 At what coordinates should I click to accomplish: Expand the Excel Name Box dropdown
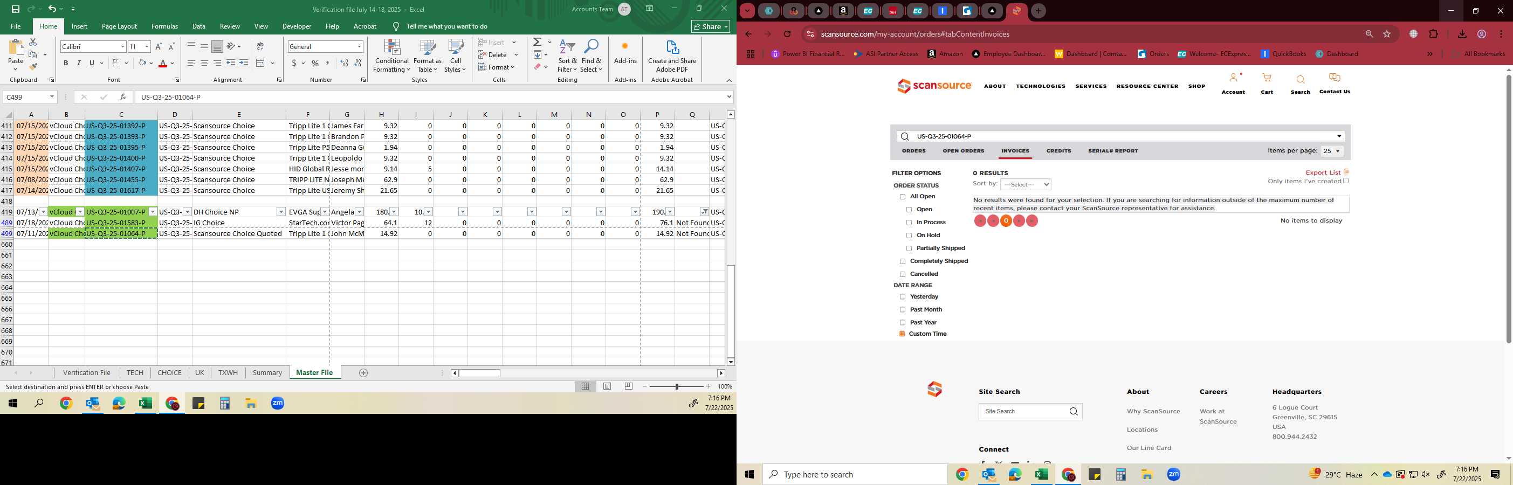[x=52, y=97]
